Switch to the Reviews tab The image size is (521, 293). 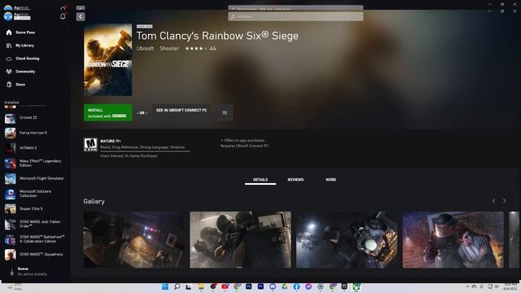pos(296,179)
